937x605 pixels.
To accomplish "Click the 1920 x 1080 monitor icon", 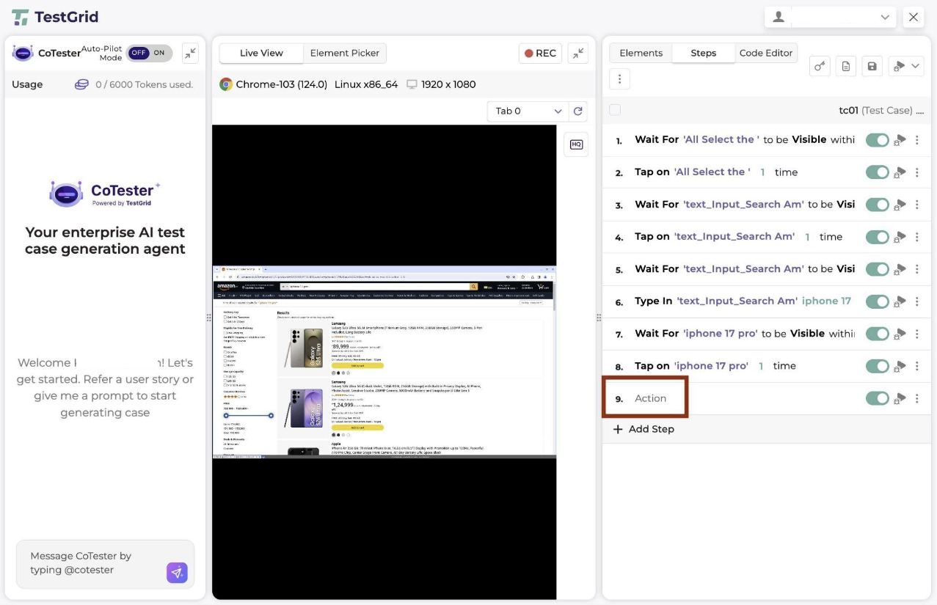I will click(x=412, y=84).
